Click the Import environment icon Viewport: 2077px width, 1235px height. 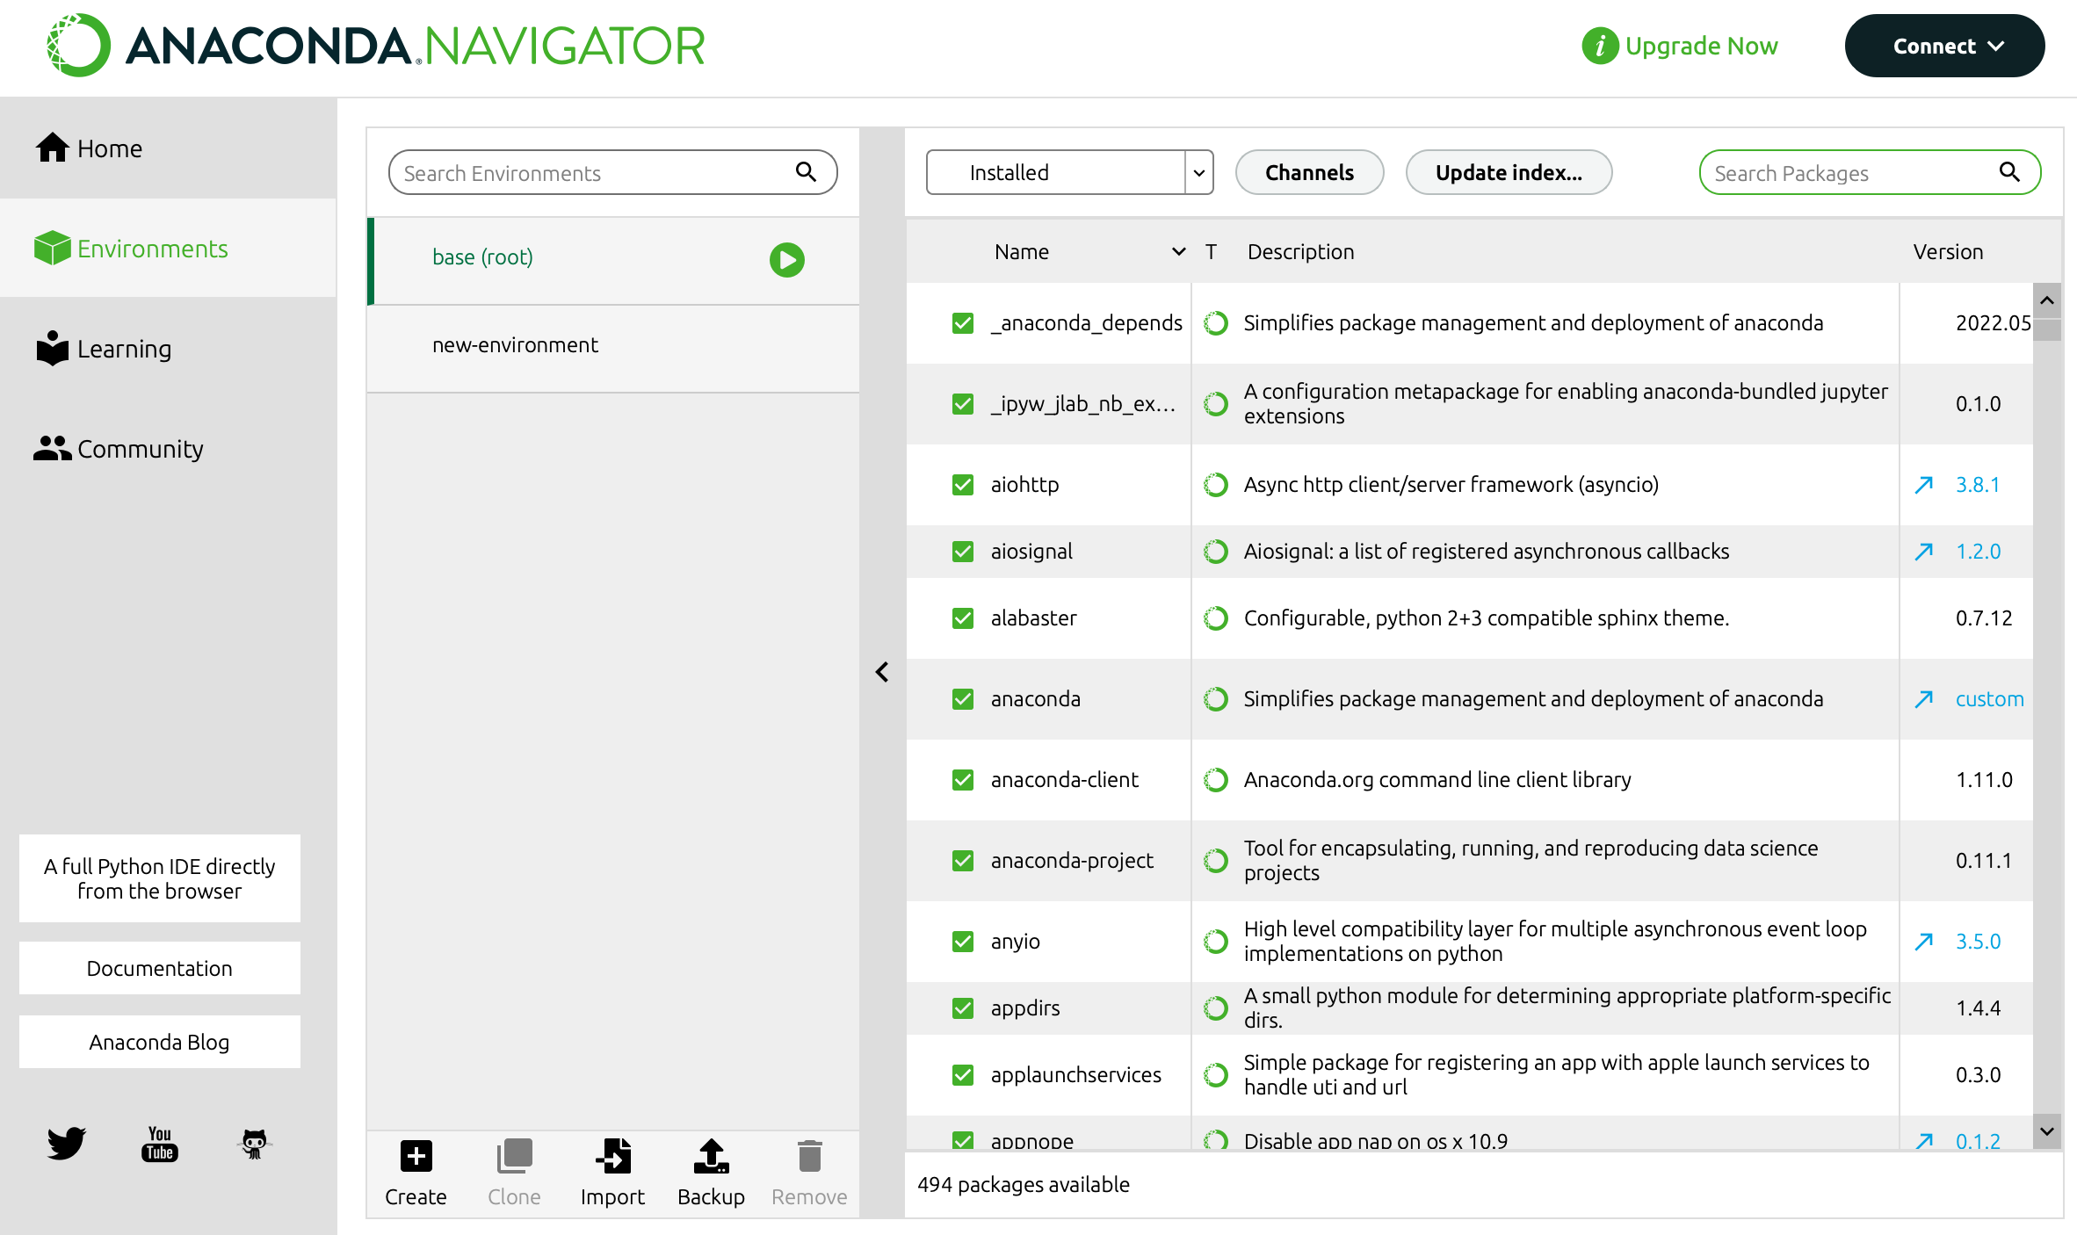[612, 1155]
